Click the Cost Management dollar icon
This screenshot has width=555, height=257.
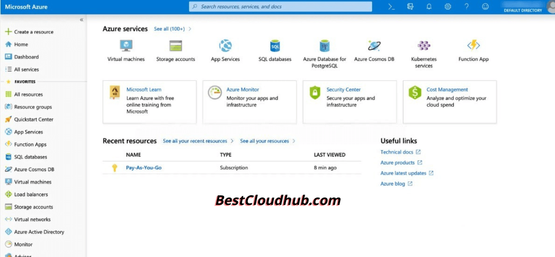pos(415,93)
